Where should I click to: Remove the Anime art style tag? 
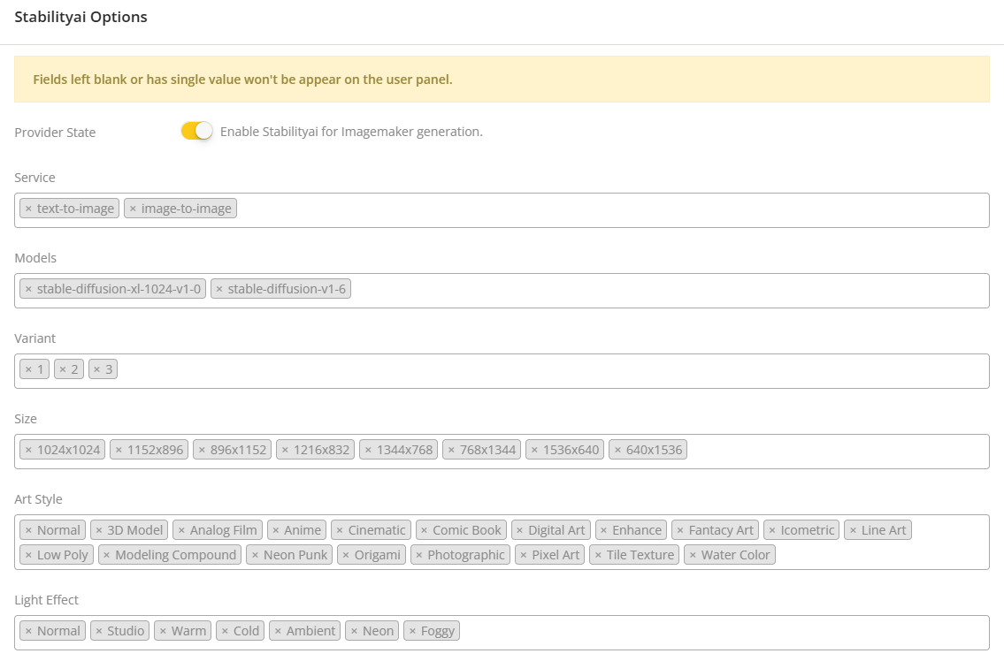pyautogui.click(x=276, y=530)
